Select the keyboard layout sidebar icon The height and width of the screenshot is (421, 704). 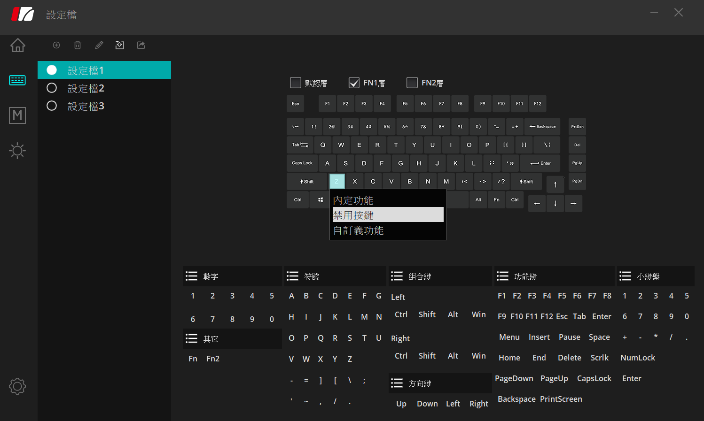(x=17, y=80)
